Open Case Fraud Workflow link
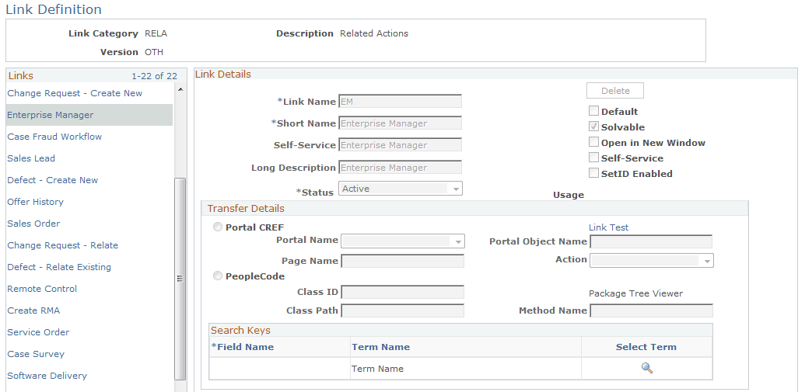Screen dimensions: 805x392 [x=54, y=137]
